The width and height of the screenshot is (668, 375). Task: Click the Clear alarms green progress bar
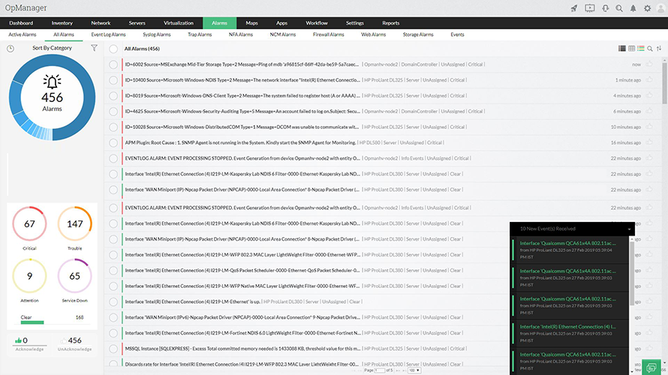pyautogui.click(x=32, y=322)
